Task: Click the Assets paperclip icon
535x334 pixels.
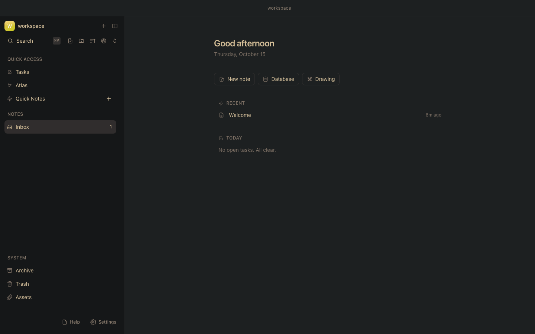Action: point(10,297)
